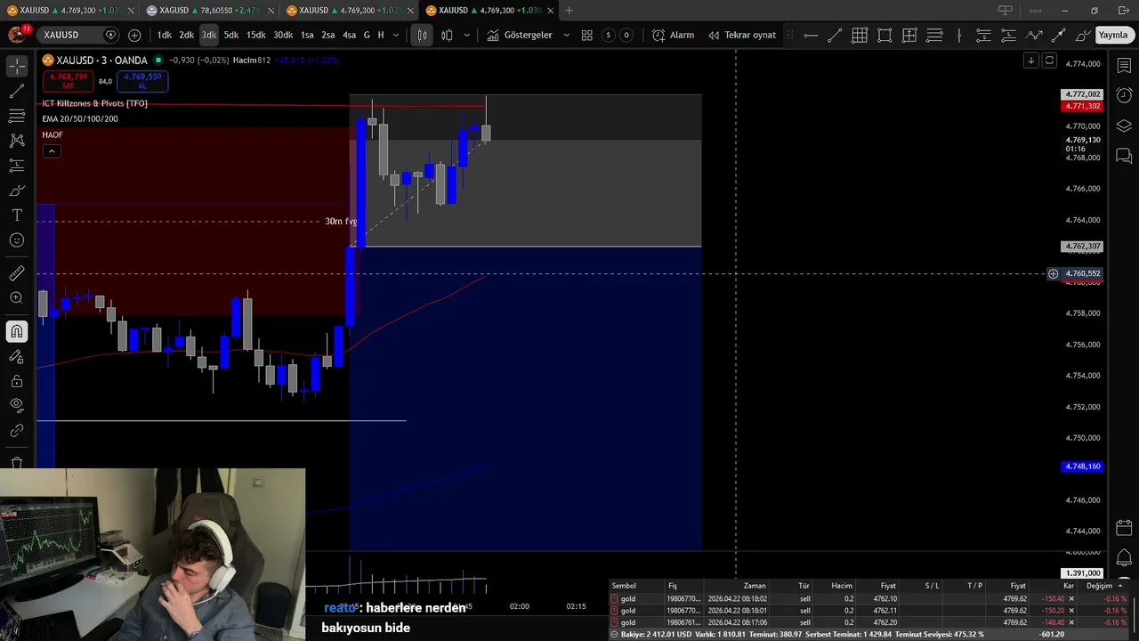Open the alerts clock panel icon

pos(1124,95)
